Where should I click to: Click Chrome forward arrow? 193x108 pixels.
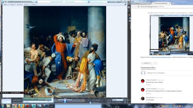coord(136,7)
